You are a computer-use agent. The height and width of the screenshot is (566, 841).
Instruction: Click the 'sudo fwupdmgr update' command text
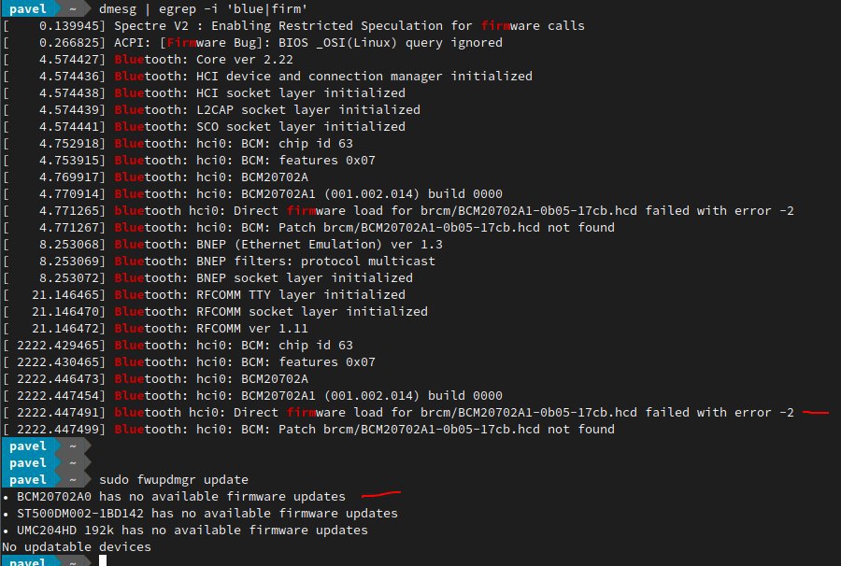click(174, 479)
